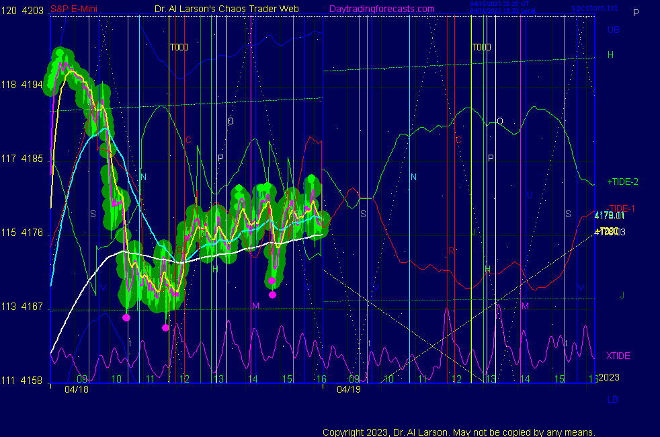Screen dimensions: 660x437
Task: Click the 15:20 Local timestamp line
Action: click(503, 11)
